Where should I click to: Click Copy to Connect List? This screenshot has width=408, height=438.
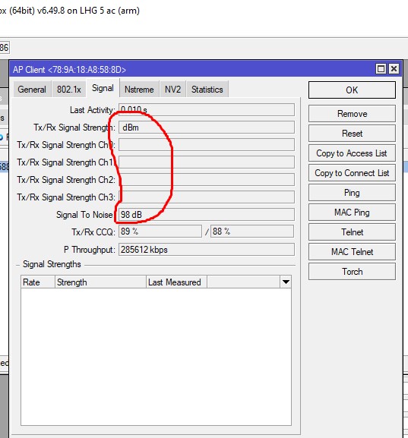[352, 173]
